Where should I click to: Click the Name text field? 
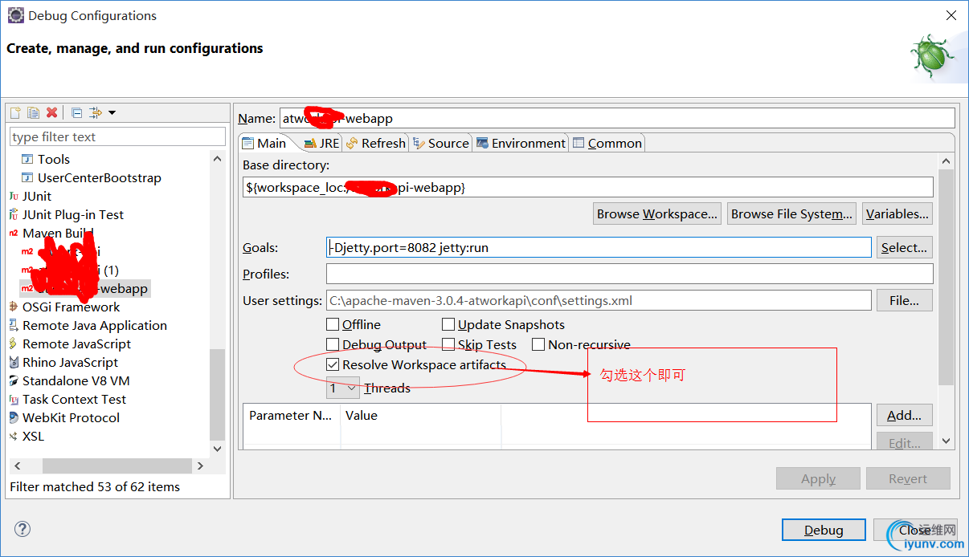coord(617,118)
